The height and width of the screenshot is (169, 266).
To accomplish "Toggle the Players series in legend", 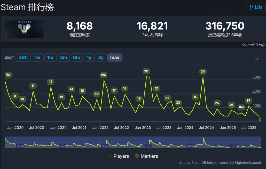I will click(118, 156).
